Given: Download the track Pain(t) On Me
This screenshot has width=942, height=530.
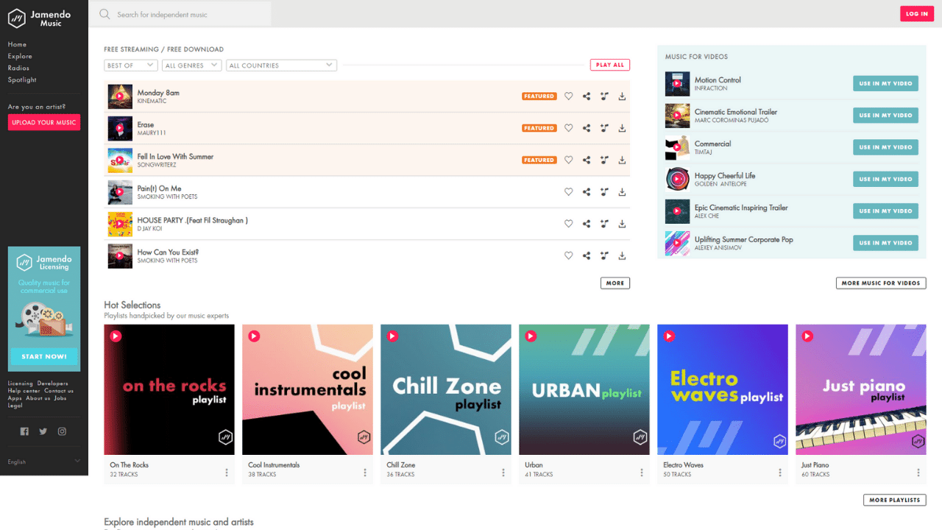Looking at the screenshot, I should [622, 192].
